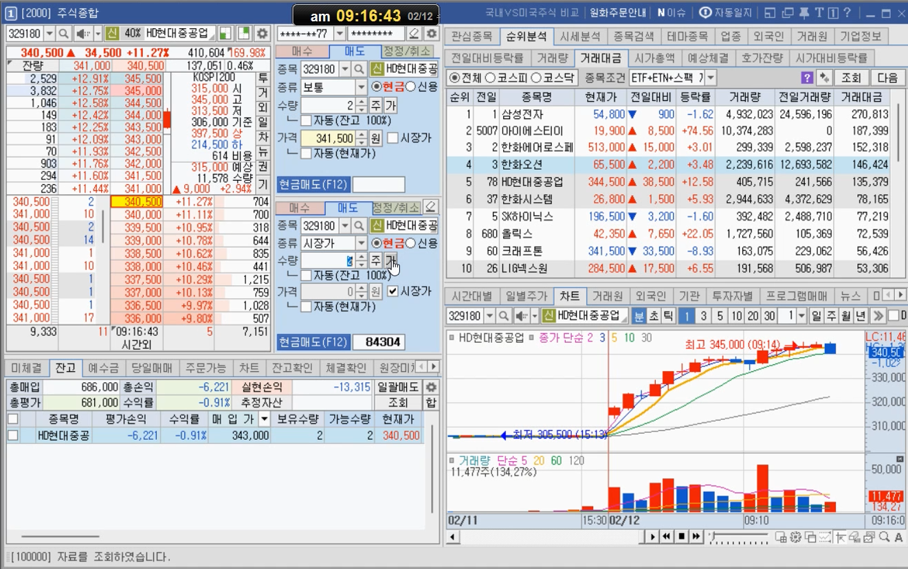Screen dimensions: 908x569
Task: Switch to the 매수 tab in upper order panel
Action: coord(302,52)
